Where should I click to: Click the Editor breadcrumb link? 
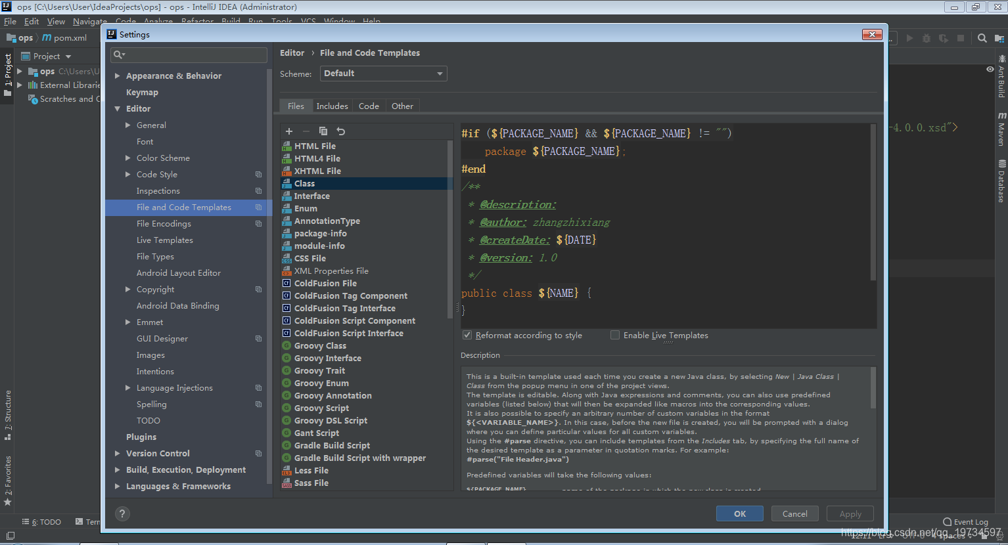[x=292, y=53]
